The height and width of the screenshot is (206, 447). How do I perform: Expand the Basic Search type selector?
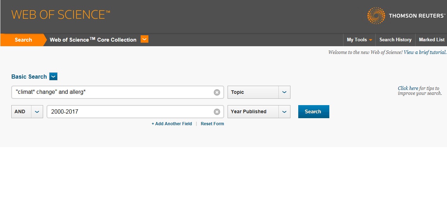point(53,77)
